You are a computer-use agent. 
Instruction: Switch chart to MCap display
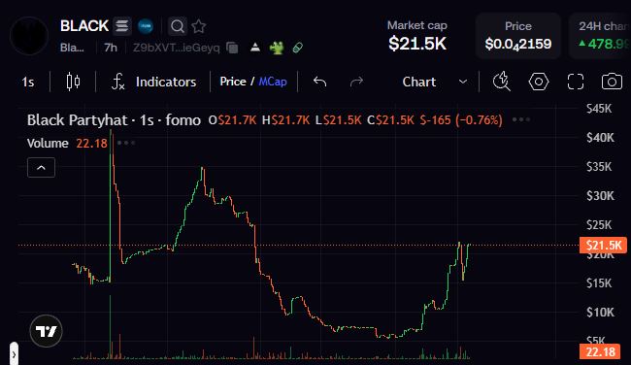pyautogui.click(x=273, y=82)
